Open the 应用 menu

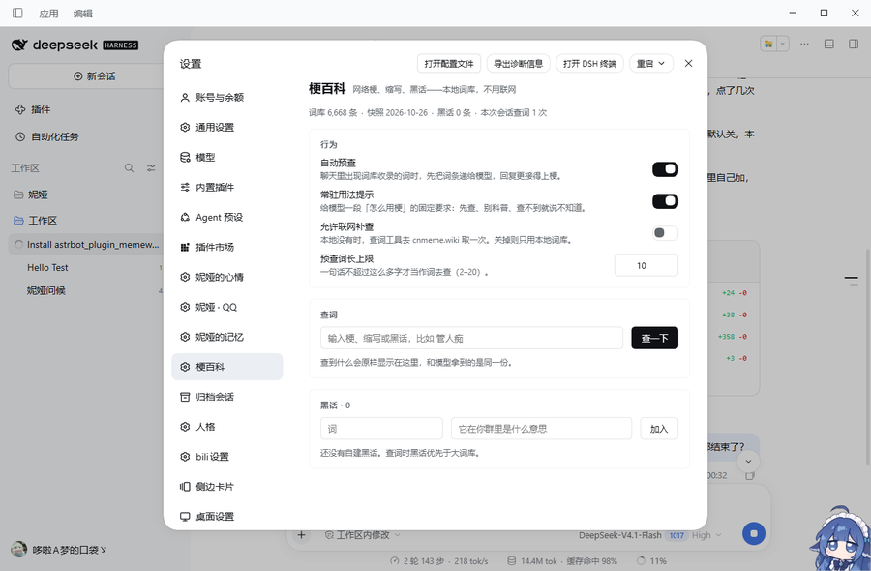(x=49, y=14)
